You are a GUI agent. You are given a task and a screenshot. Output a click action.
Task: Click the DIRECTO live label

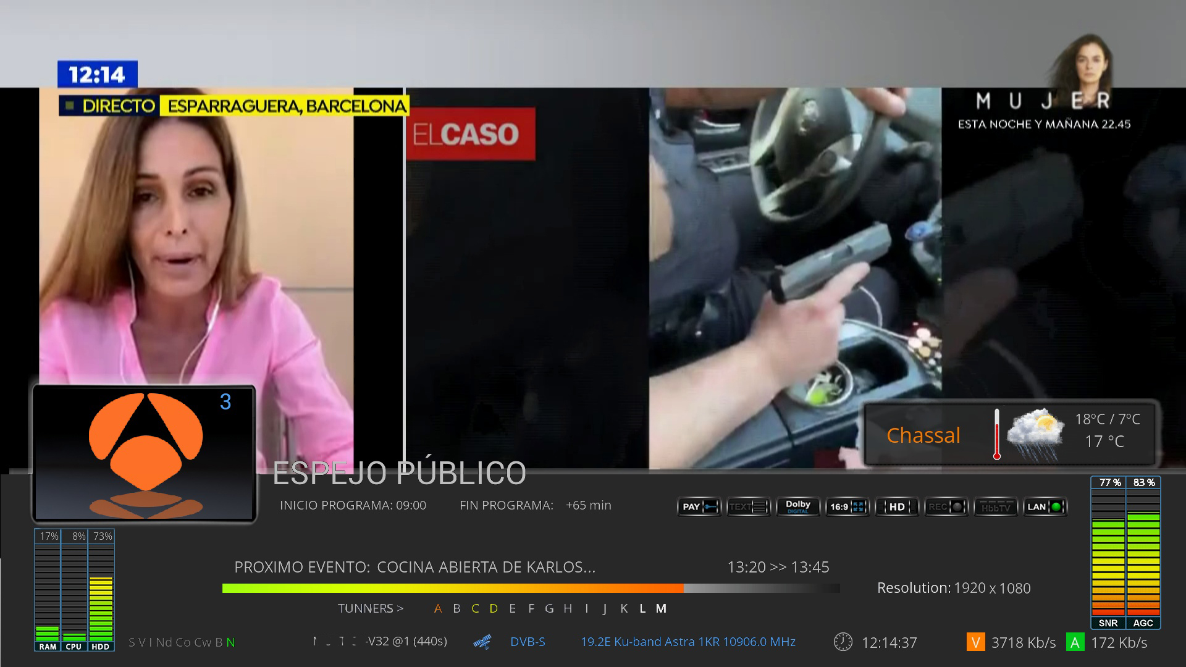pos(109,106)
